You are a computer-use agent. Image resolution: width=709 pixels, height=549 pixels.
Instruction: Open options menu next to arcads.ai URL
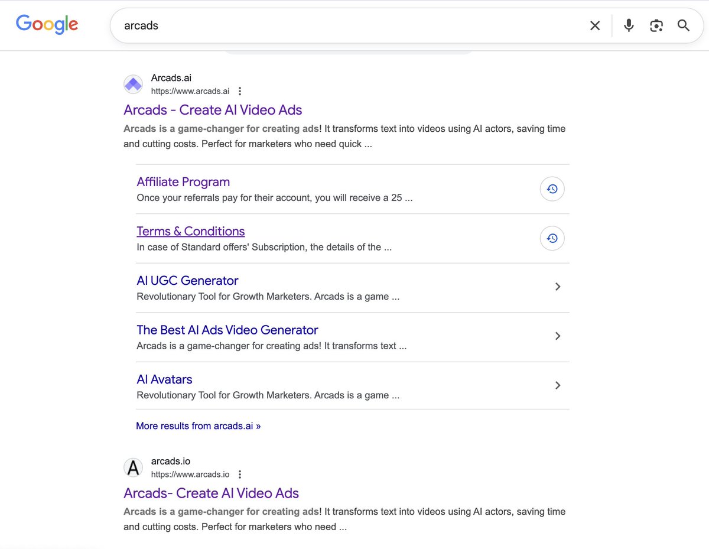point(240,91)
